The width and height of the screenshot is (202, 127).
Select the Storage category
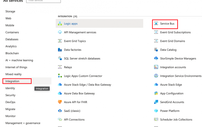click(10, 11)
